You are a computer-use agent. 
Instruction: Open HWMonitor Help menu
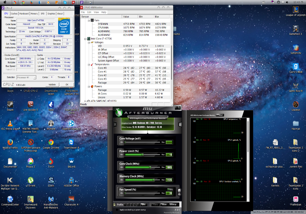pos(104,12)
